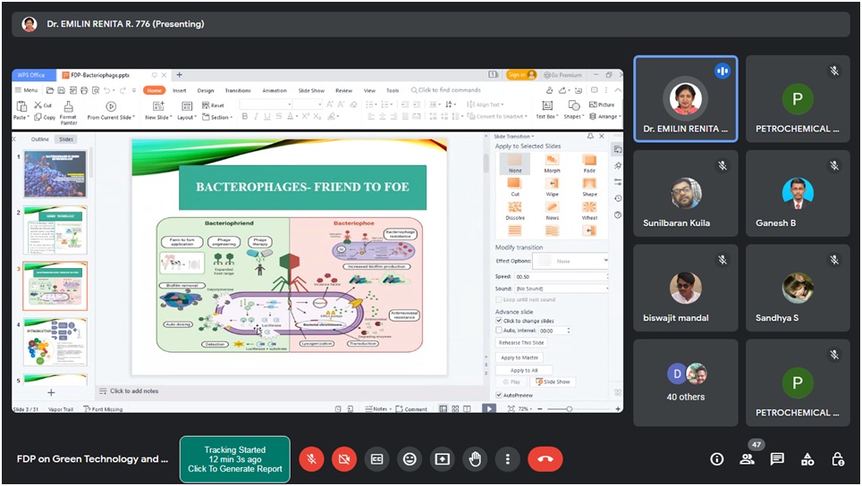
Task: Switch to the Transitions ribbon tab
Action: (238, 90)
